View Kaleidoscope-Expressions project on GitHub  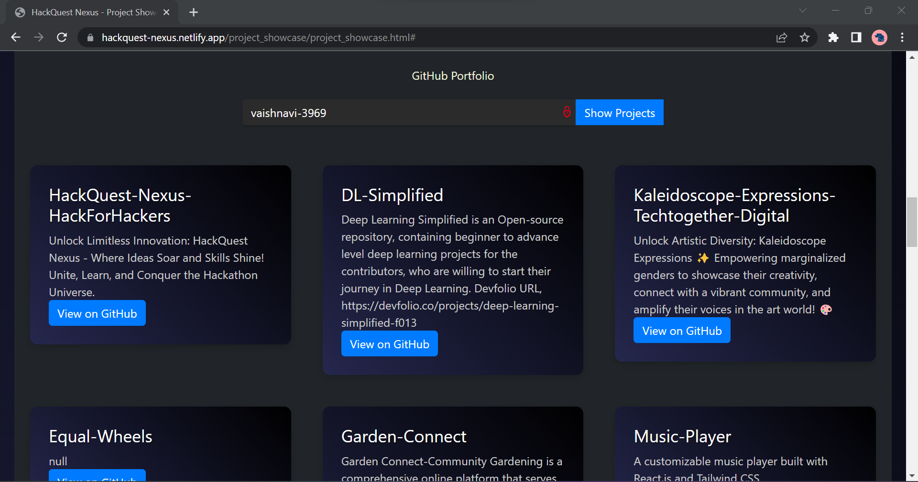[x=682, y=330]
